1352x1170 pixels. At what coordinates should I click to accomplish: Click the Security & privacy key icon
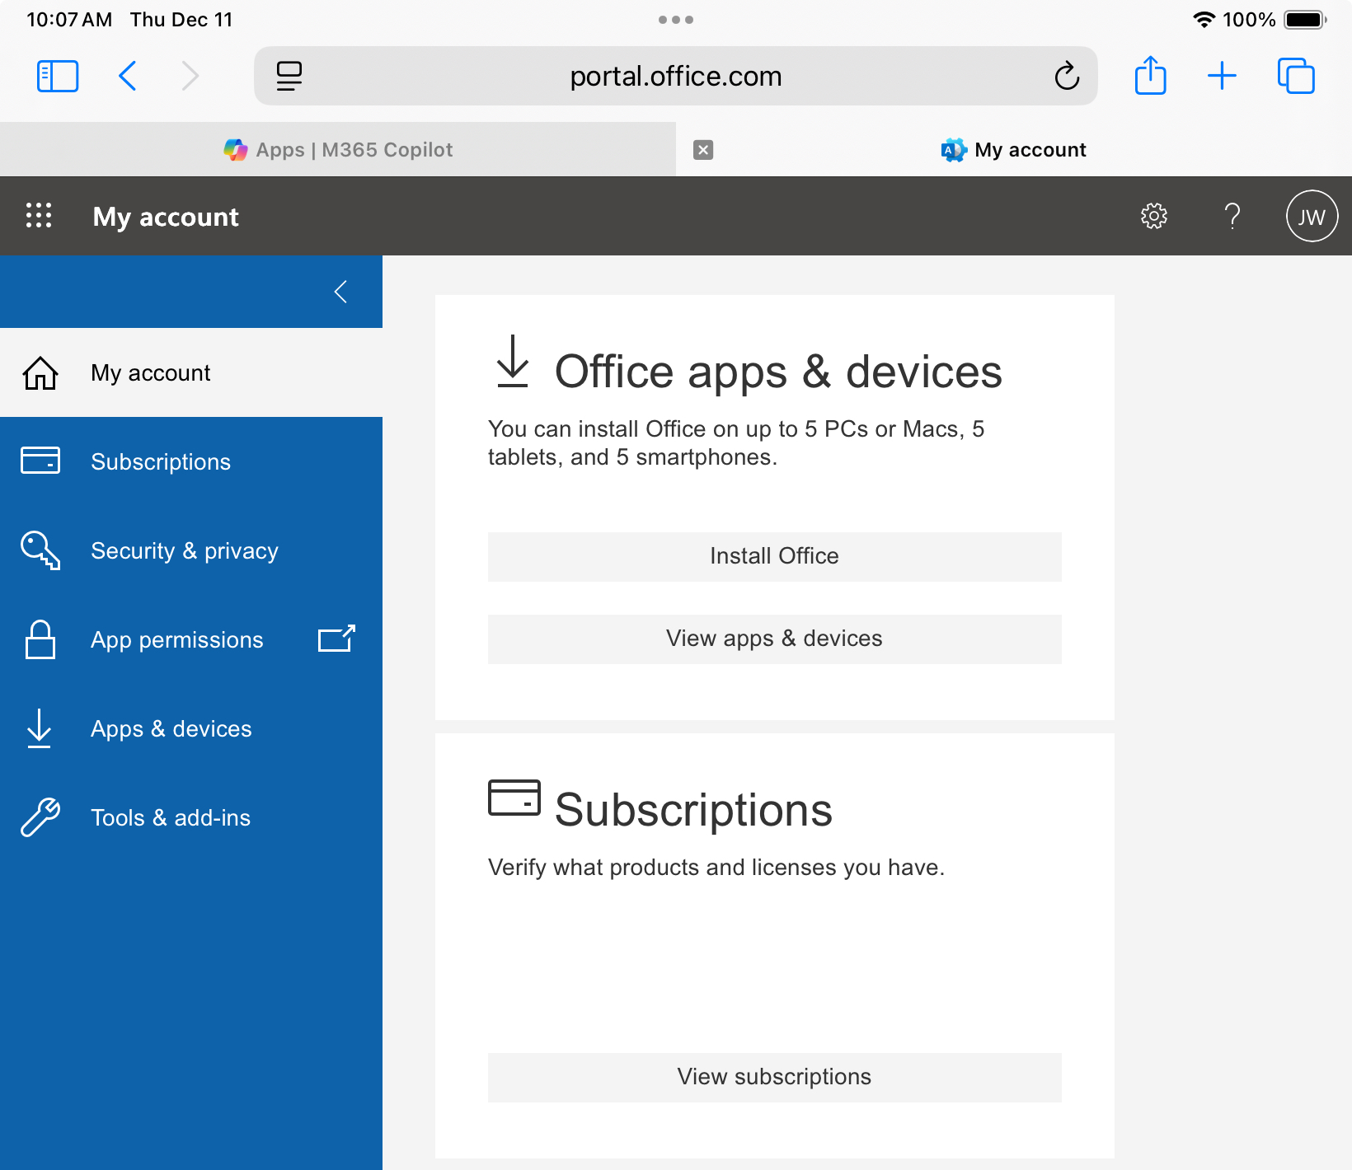click(39, 550)
